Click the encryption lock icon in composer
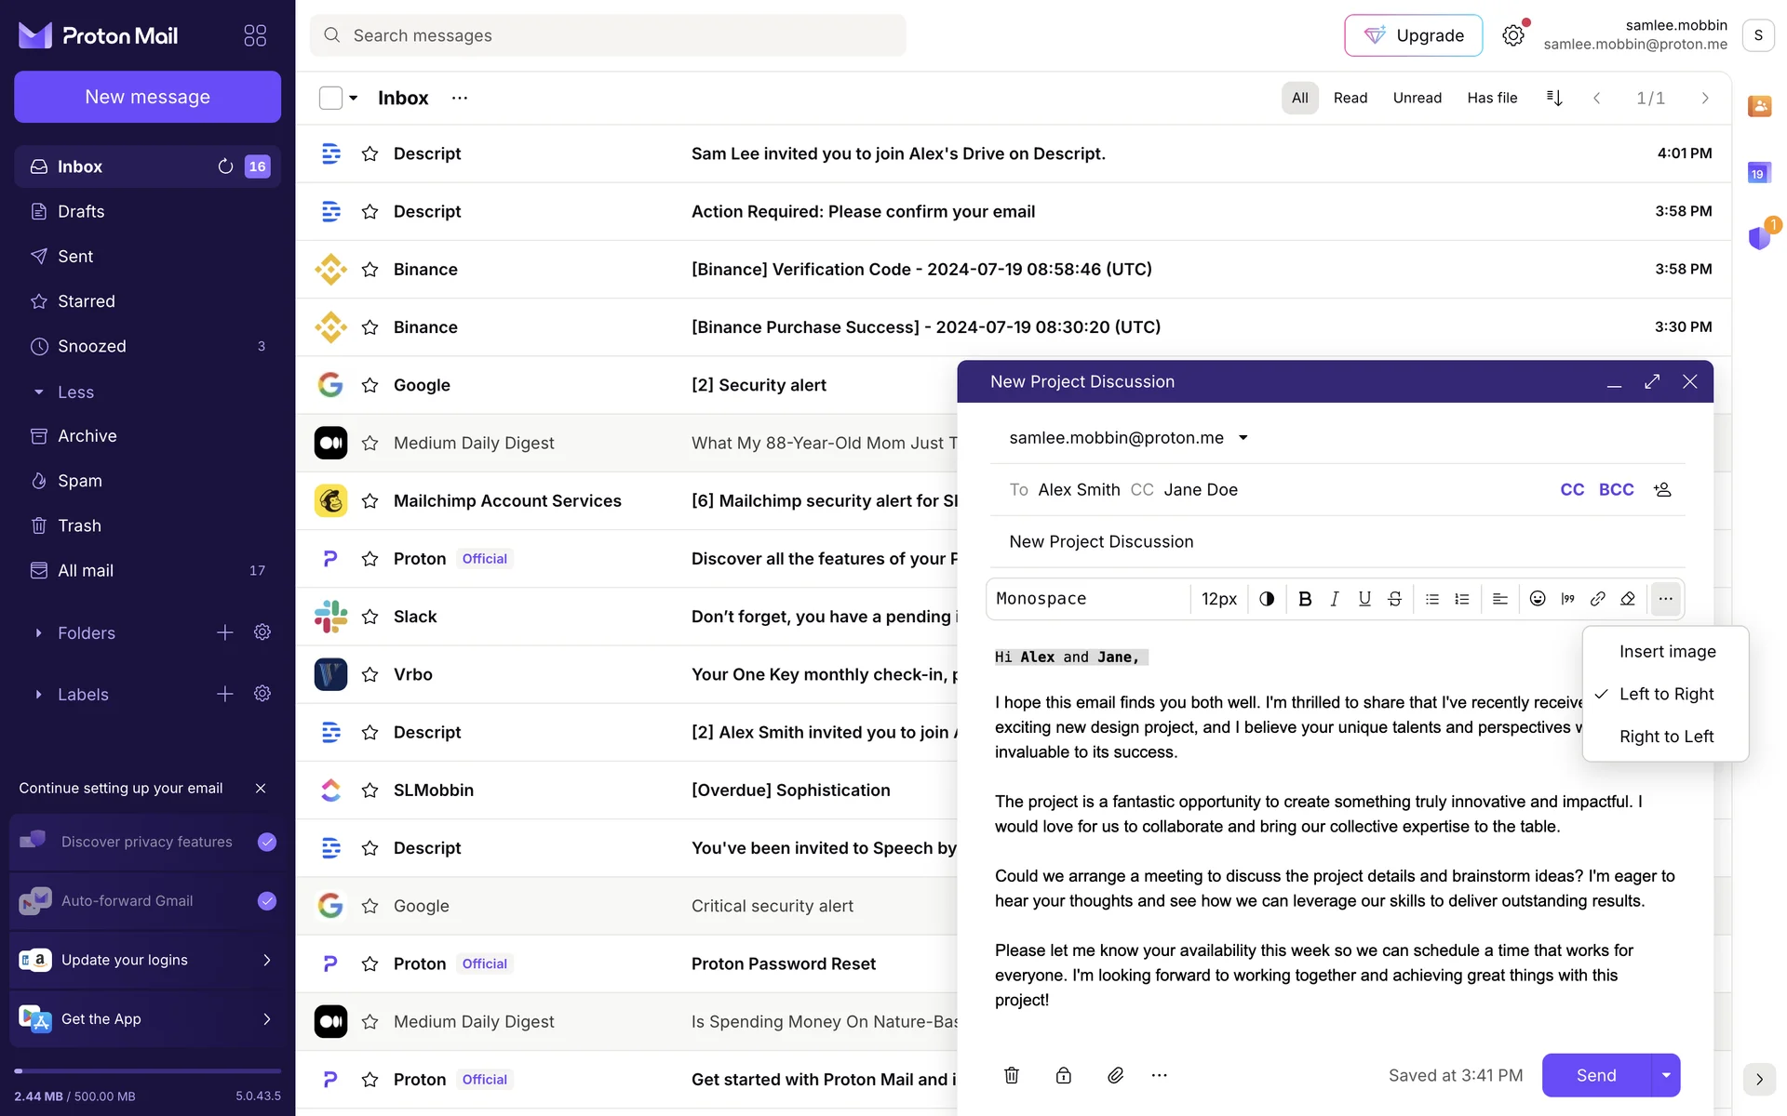This screenshot has height=1116, width=1787. pos(1063,1075)
